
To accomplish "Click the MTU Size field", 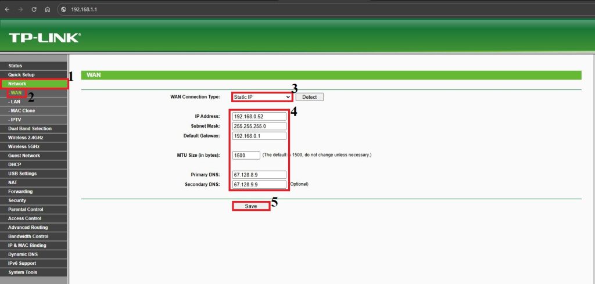I will [246, 155].
